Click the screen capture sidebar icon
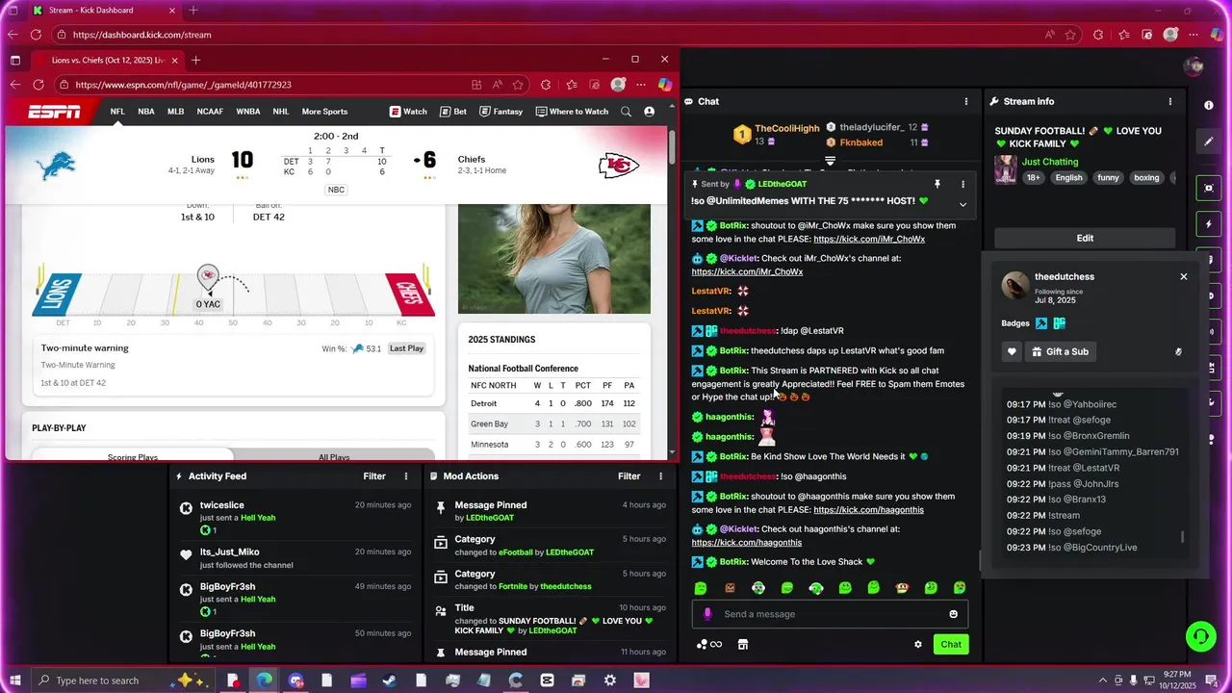Image resolution: width=1232 pixels, height=693 pixels. 1209,188
